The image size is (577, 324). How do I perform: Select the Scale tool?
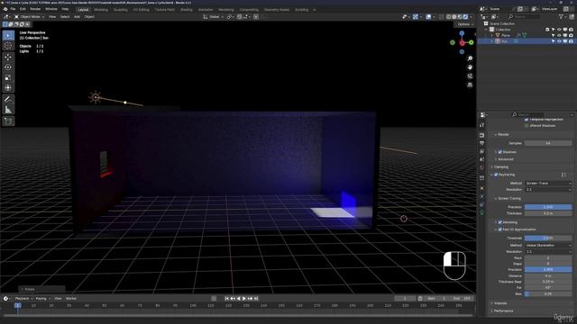[x=8, y=77]
